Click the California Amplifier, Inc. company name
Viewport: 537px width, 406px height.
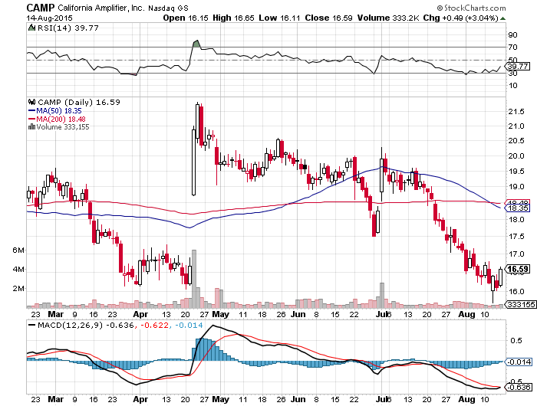(101, 8)
